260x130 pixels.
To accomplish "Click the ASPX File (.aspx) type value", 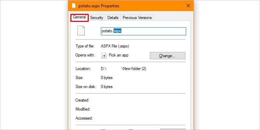I will click(x=115, y=46).
